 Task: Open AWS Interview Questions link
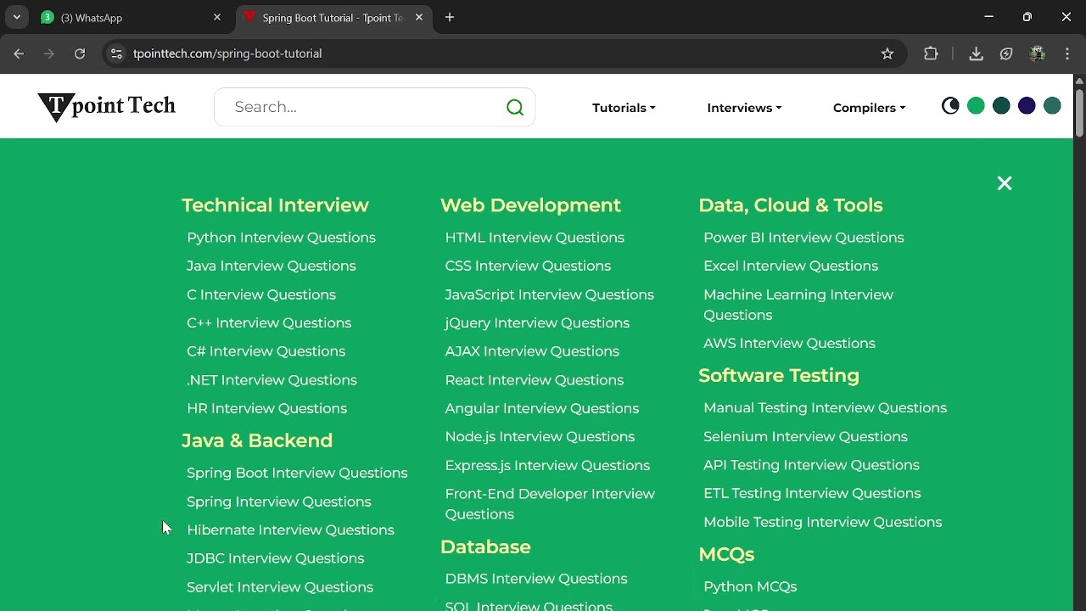pos(789,343)
